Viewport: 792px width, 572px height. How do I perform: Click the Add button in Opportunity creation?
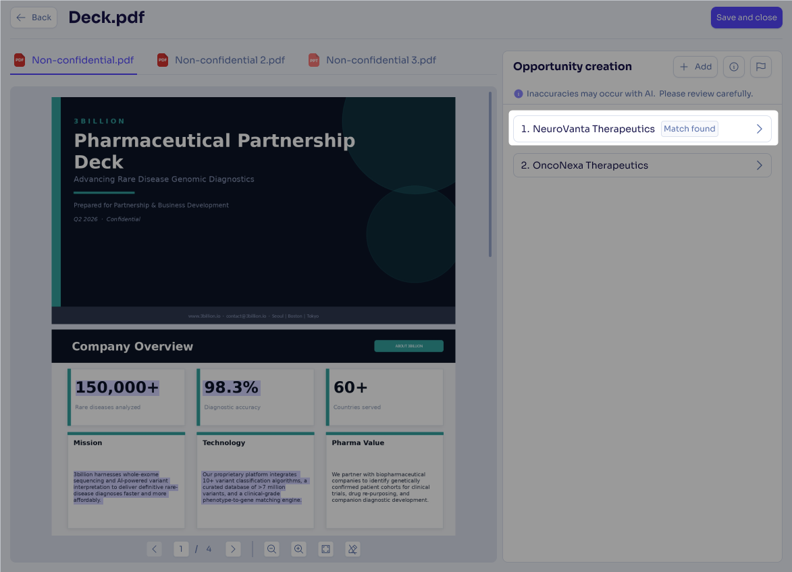tap(695, 67)
